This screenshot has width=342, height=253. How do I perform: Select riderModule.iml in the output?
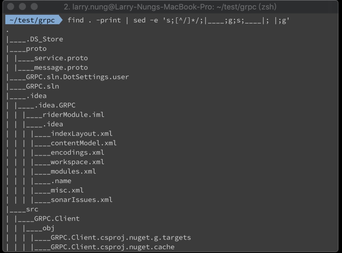tap(73, 115)
